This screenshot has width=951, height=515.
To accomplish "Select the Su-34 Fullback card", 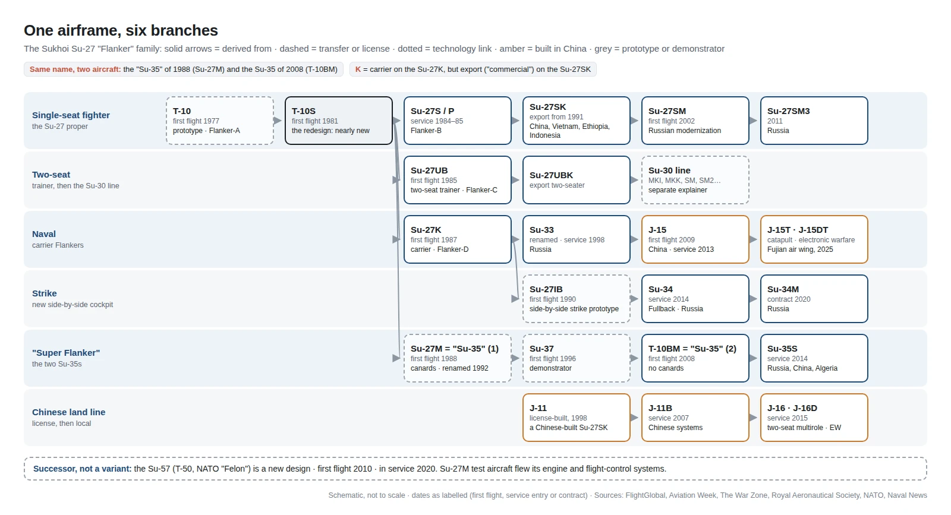I will (x=695, y=299).
